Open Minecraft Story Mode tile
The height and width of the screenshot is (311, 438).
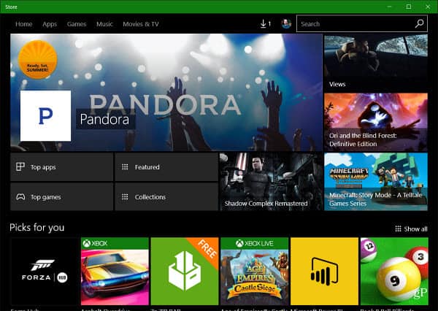(x=376, y=182)
